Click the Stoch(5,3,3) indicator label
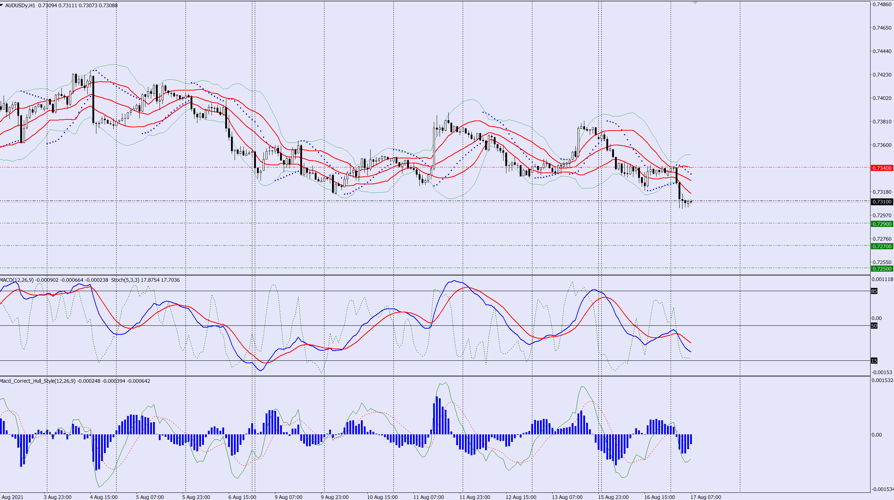 125,280
